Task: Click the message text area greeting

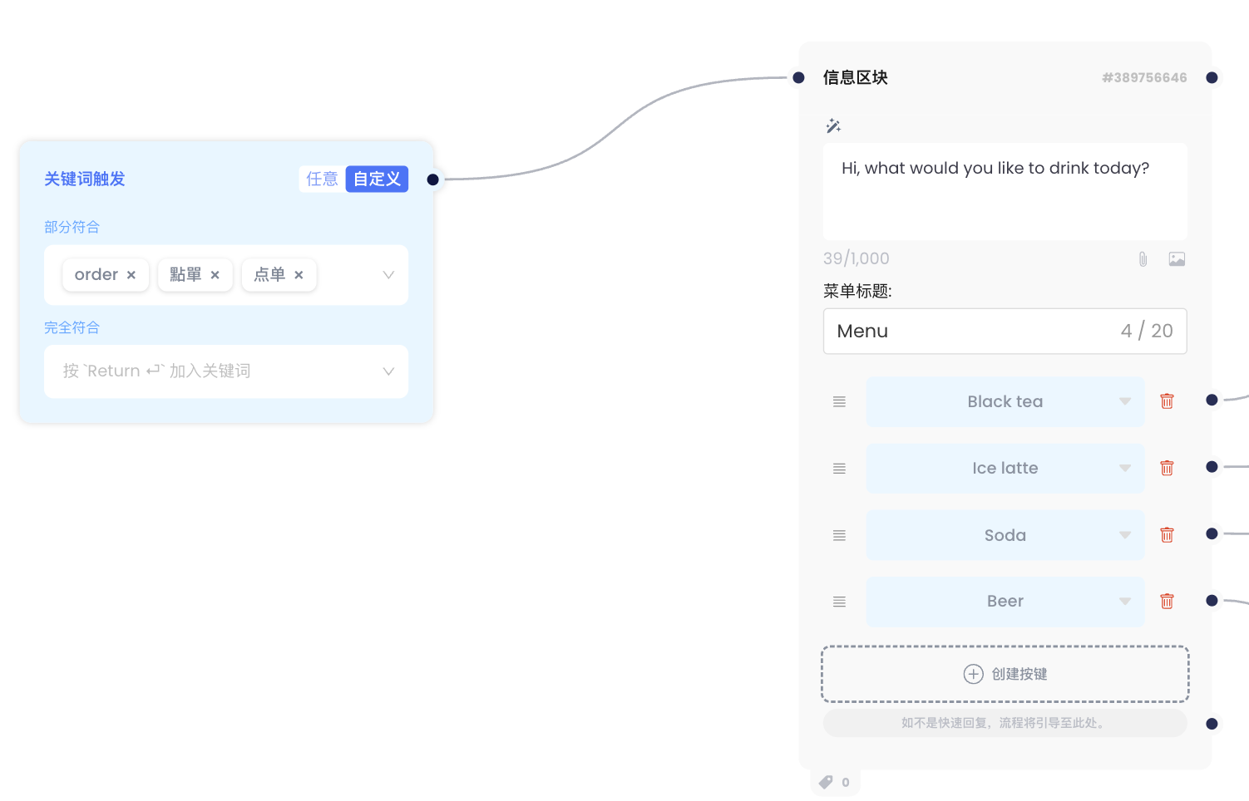Action: pos(1005,191)
